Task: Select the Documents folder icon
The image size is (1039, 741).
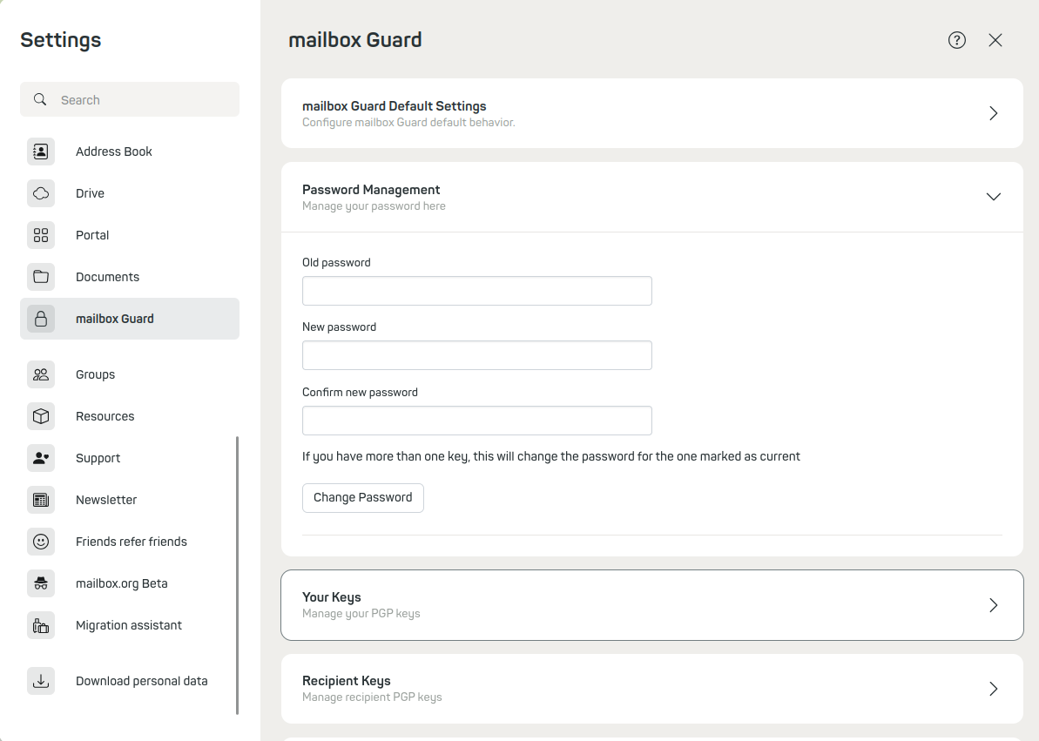Action: [x=41, y=277]
